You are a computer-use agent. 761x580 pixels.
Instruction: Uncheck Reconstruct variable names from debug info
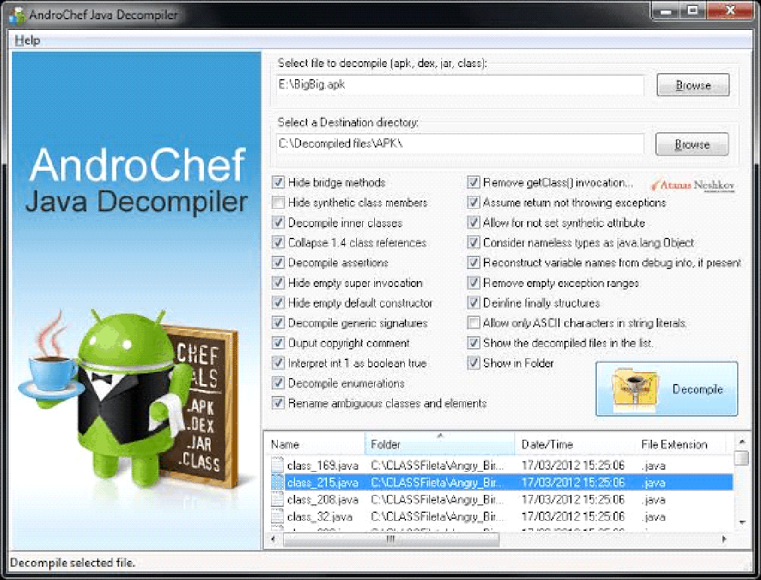(x=473, y=262)
